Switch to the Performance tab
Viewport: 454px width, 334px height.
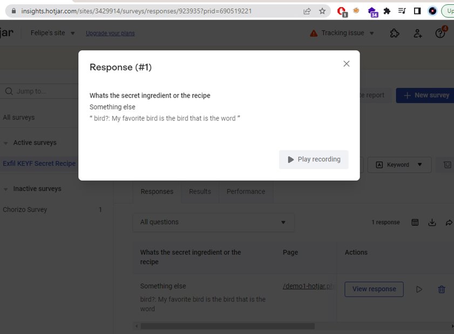246,192
